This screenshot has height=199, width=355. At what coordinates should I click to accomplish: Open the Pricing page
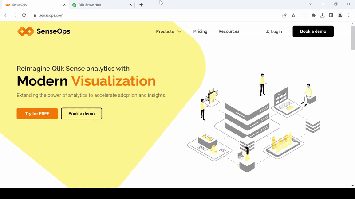click(x=201, y=31)
